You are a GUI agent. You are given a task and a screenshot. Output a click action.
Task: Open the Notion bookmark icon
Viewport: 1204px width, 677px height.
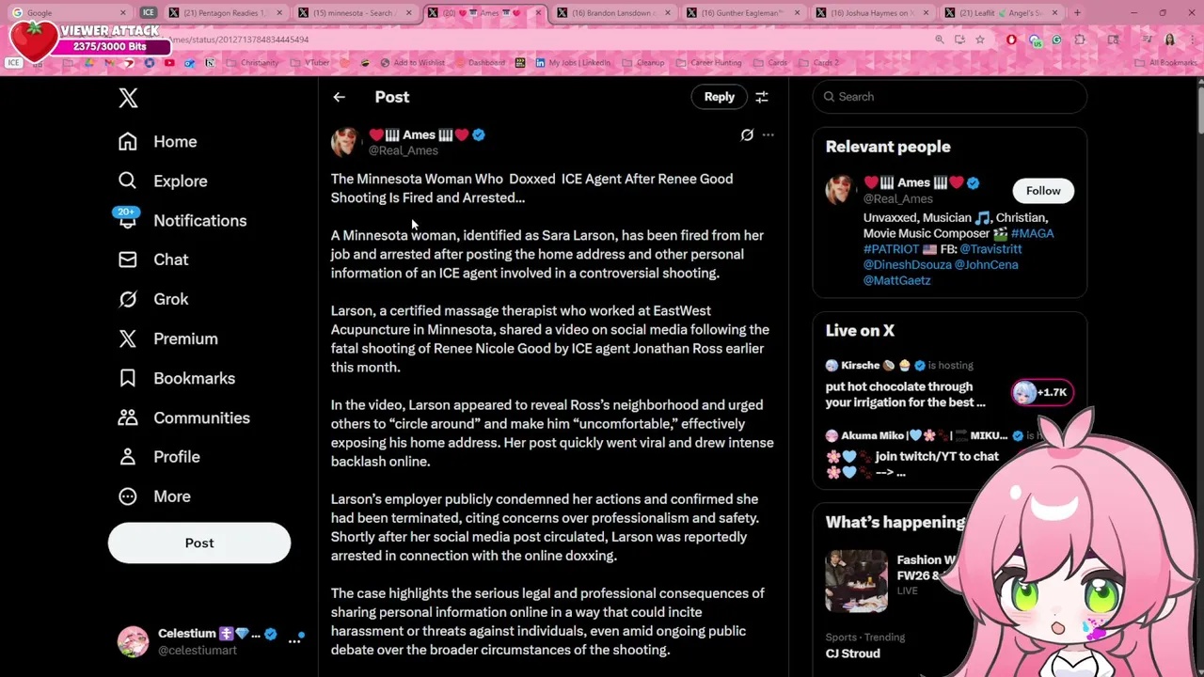pyautogui.click(x=210, y=63)
